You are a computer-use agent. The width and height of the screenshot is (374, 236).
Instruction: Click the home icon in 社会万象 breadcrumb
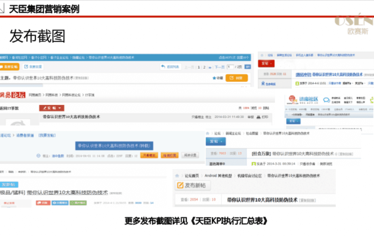(x=207, y=133)
